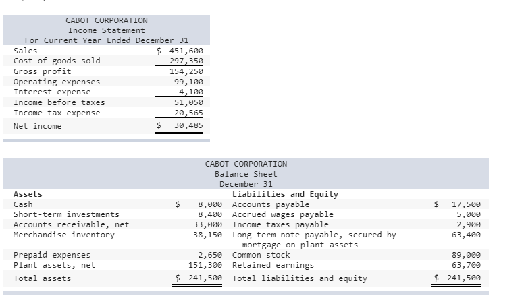Select the 63,700 retained earnings value
Image resolution: width=524 pixels, height=300 pixels.
pyautogui.click(x=466, y=265)
